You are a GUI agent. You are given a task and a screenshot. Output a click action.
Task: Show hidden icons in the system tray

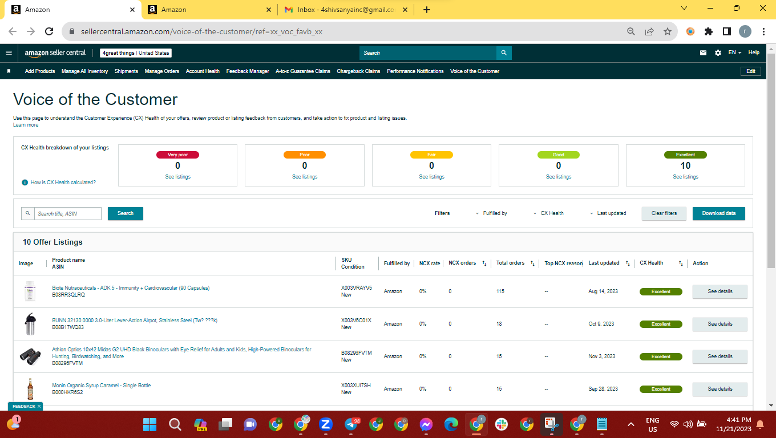[631, 424]
